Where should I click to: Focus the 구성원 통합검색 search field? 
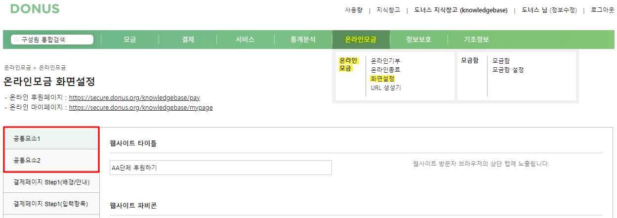click(x=52, y=40)
